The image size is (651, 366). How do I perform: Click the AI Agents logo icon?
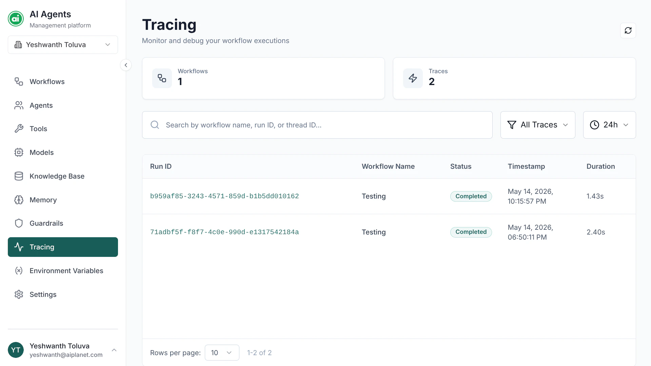coord(16,19)
